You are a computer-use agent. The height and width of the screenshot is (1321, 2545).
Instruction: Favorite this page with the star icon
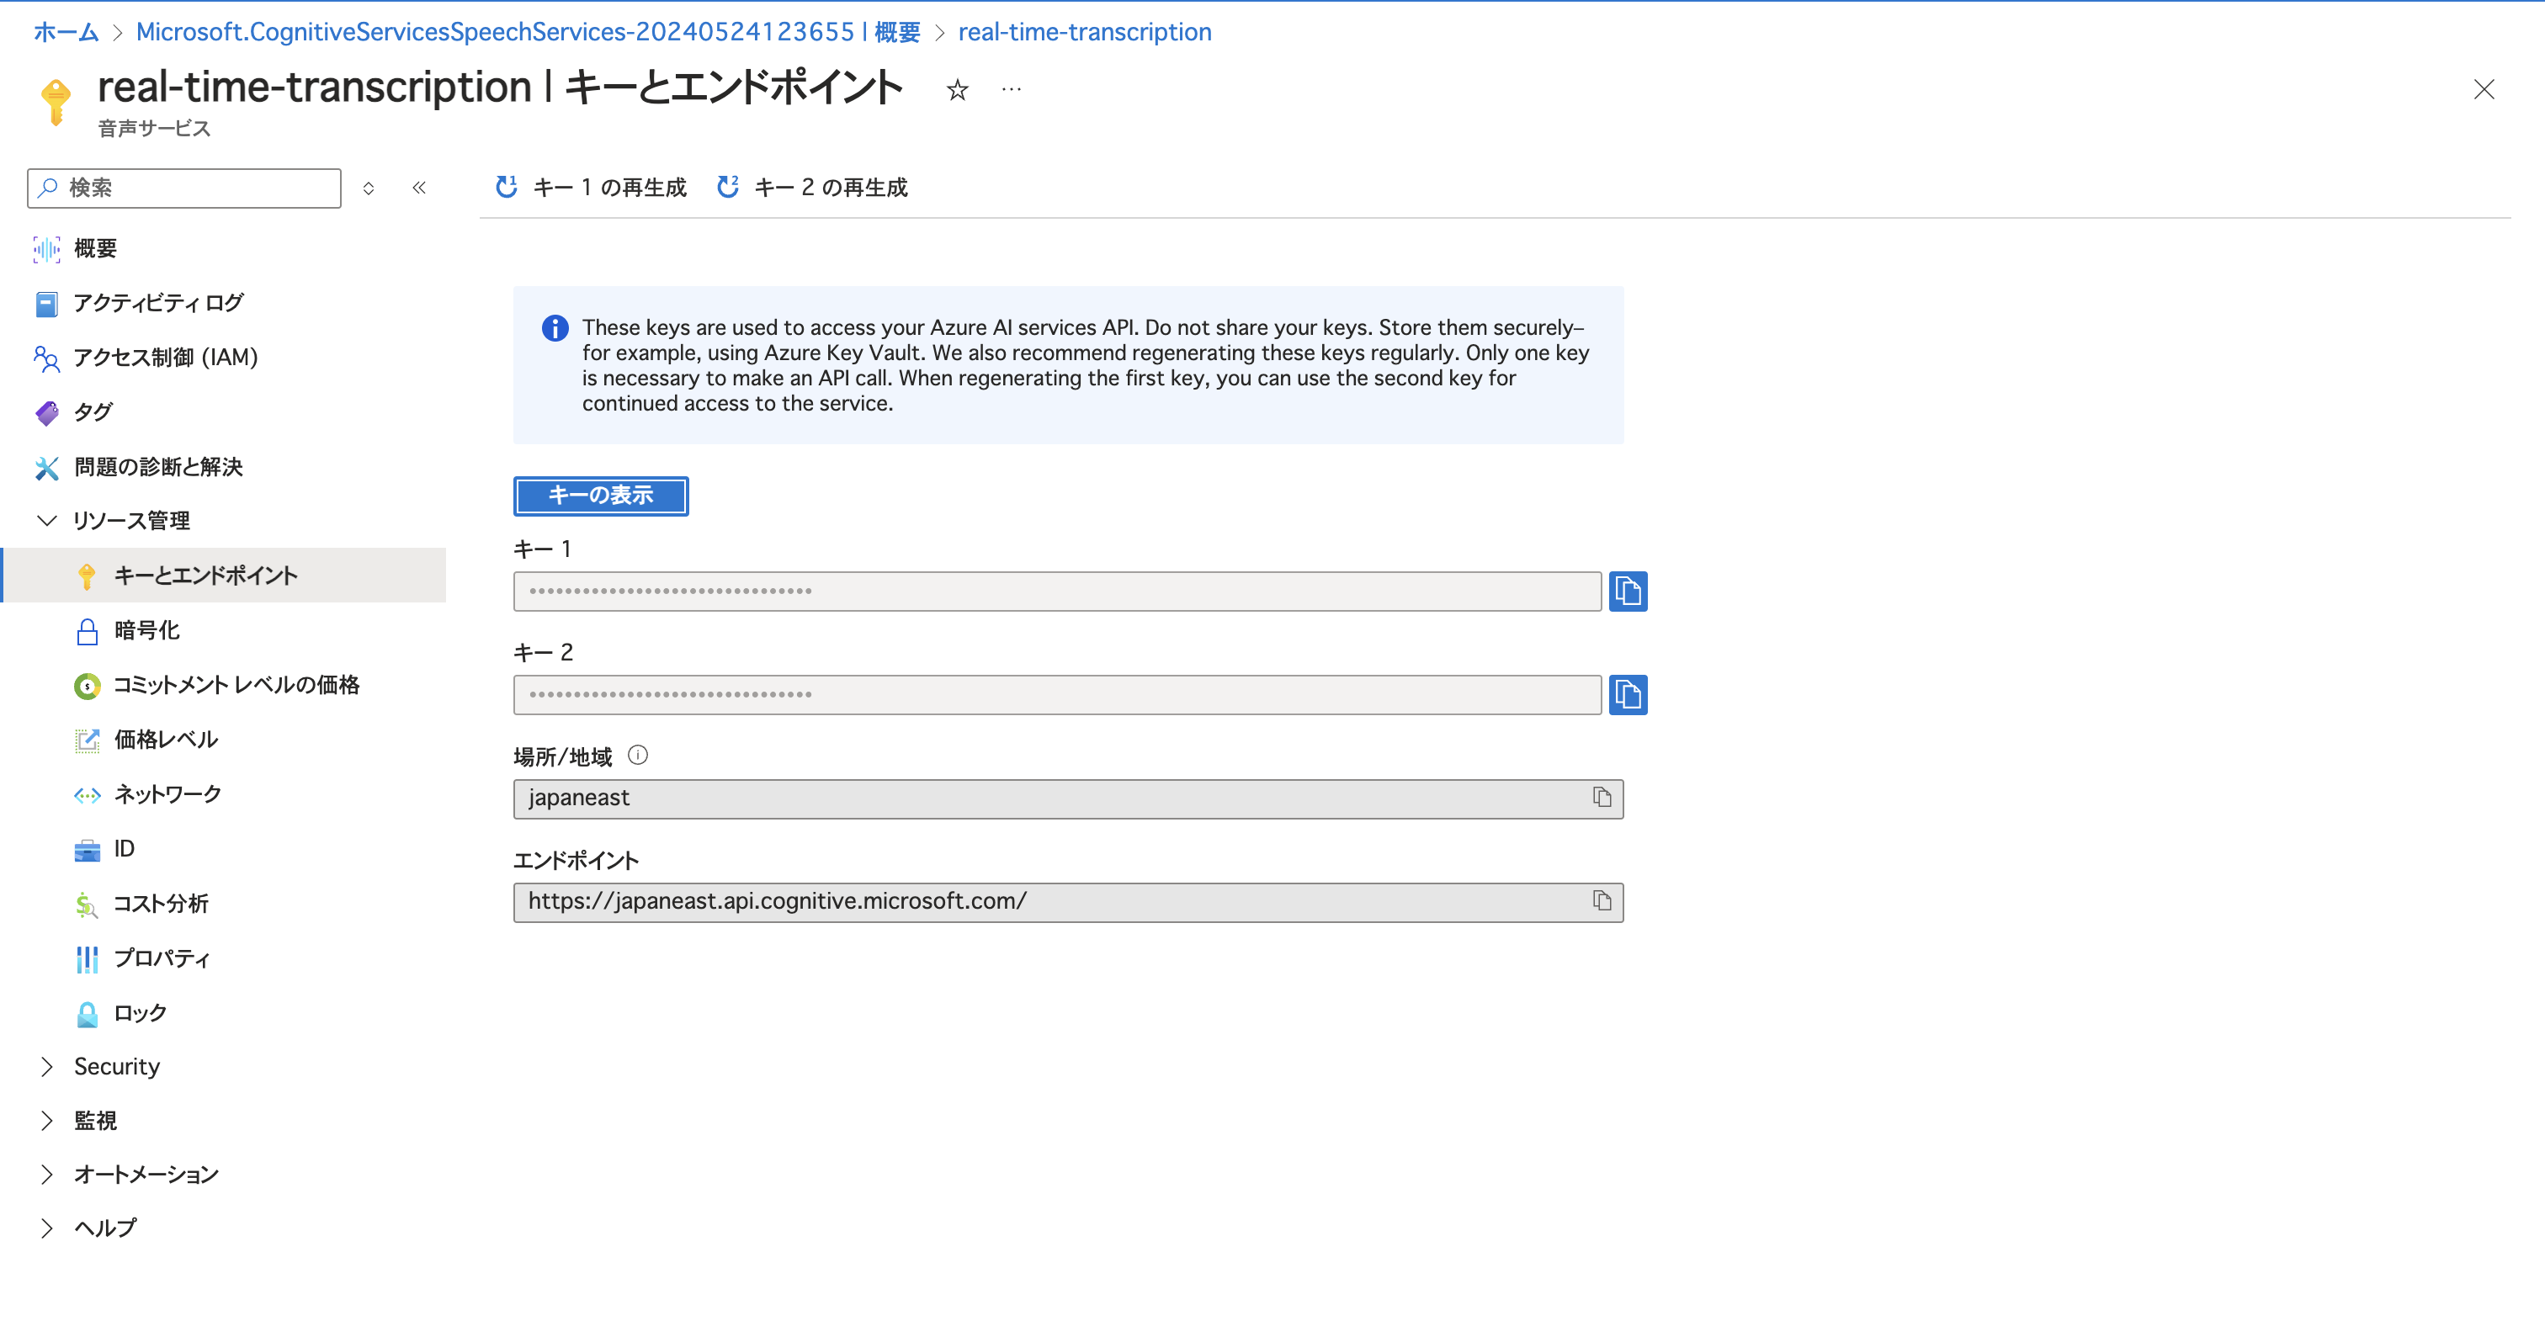[x=956, y=90]
